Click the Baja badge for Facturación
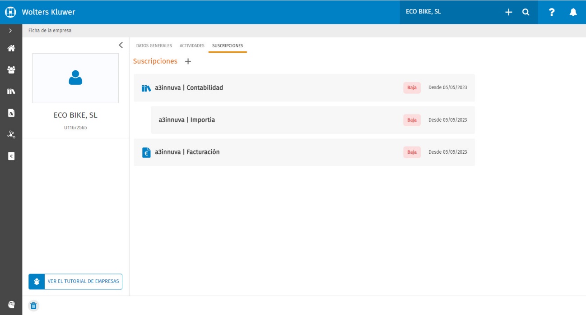The width and height of the screenshot is (586, 315). [412, 152]
